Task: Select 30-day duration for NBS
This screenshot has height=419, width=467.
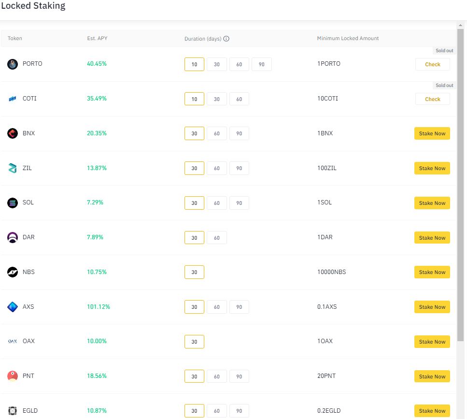Action: pos(194,272)
